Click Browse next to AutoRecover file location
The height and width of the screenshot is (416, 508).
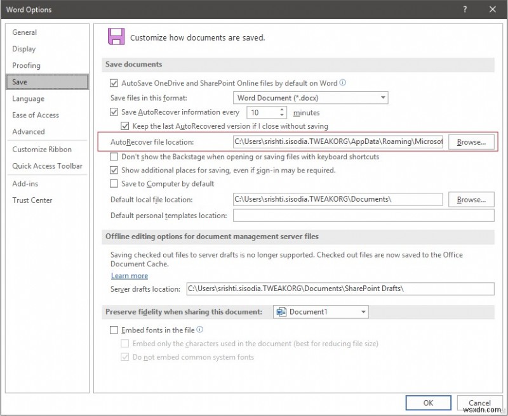(x=471, y=142)
